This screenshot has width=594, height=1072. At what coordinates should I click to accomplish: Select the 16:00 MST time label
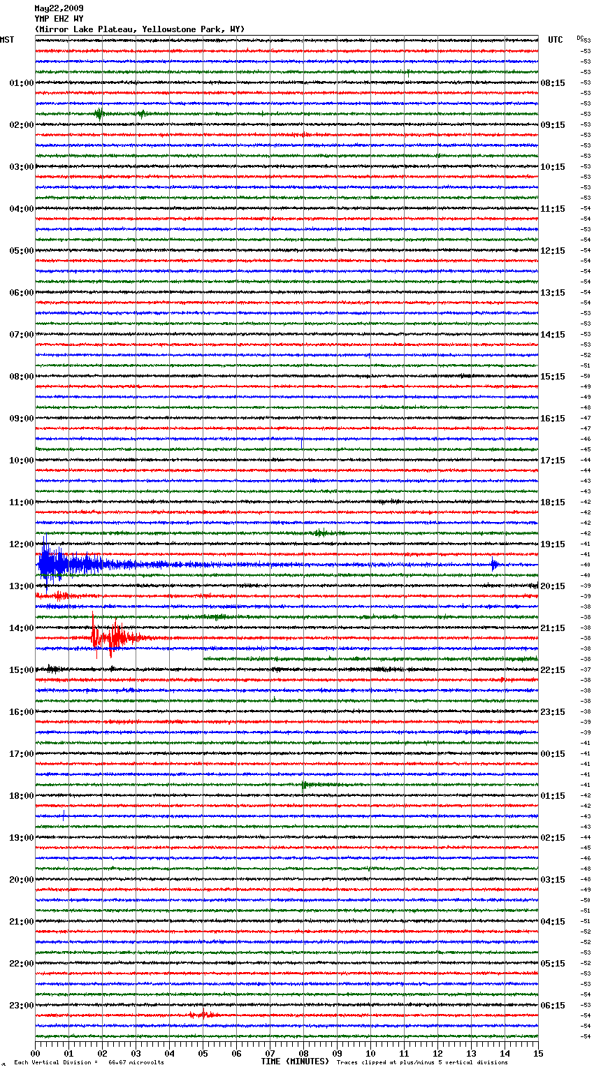coord(21,712)
